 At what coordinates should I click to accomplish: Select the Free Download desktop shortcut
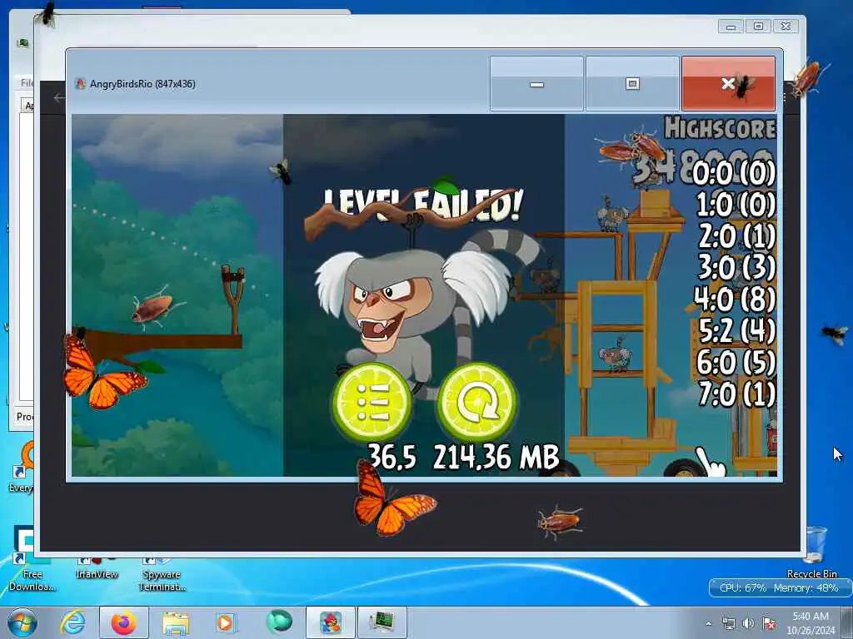click(32, 560)
